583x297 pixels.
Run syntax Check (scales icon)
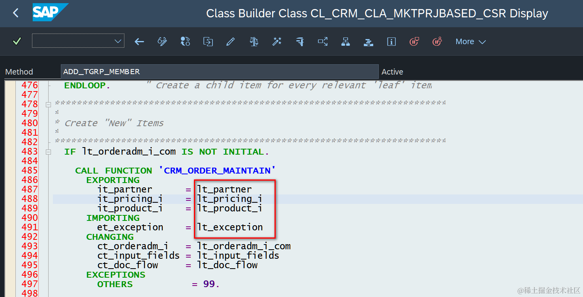[x=254, y=41]
